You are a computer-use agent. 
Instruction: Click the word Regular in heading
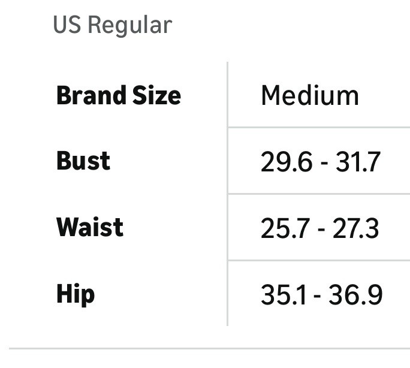[130, 26]
